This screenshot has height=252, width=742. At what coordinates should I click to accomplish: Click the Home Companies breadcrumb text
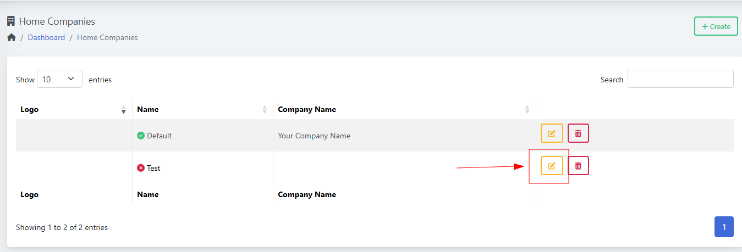click(x=107, y=38)
